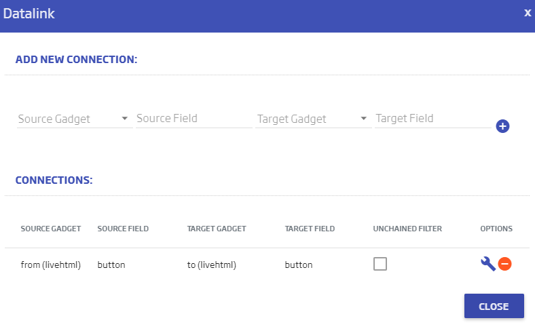Select the Target Field column header
The width and height of the screenshot is (535, 331).
pos(310,229)
